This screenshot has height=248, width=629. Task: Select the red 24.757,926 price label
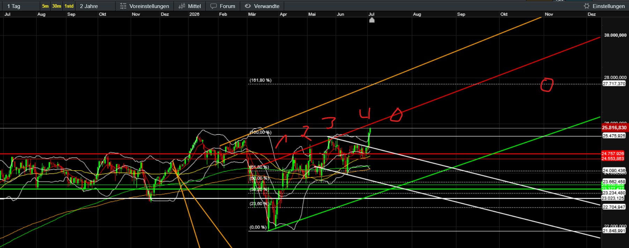pos(613,153)
